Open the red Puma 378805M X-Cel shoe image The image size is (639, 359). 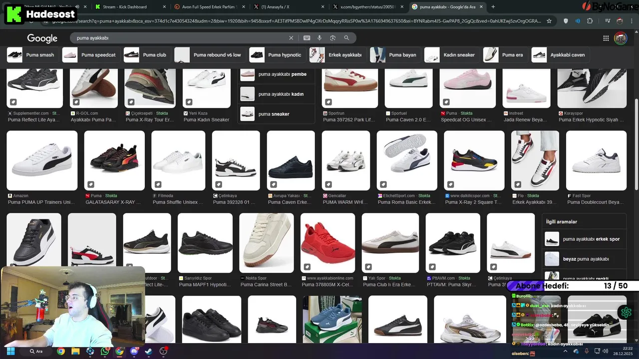pos(328,243)
